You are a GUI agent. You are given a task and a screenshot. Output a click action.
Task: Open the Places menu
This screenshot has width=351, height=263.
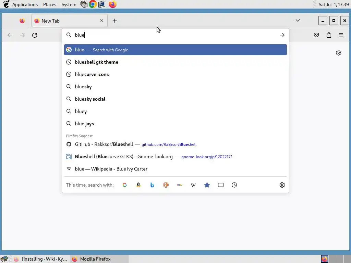click(50, 4)
